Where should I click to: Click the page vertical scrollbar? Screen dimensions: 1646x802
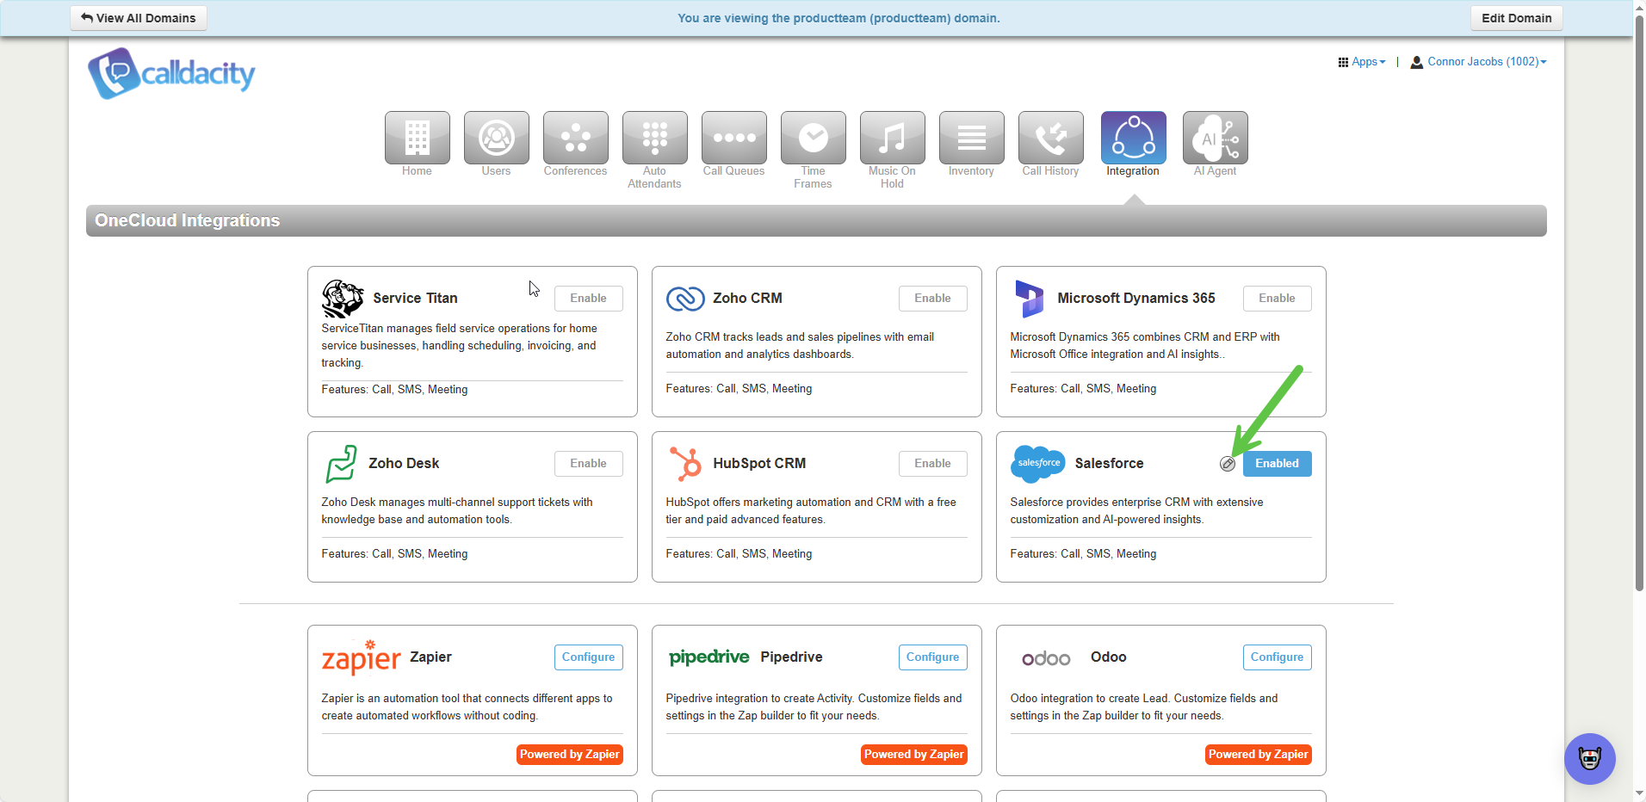[1639, 301]
